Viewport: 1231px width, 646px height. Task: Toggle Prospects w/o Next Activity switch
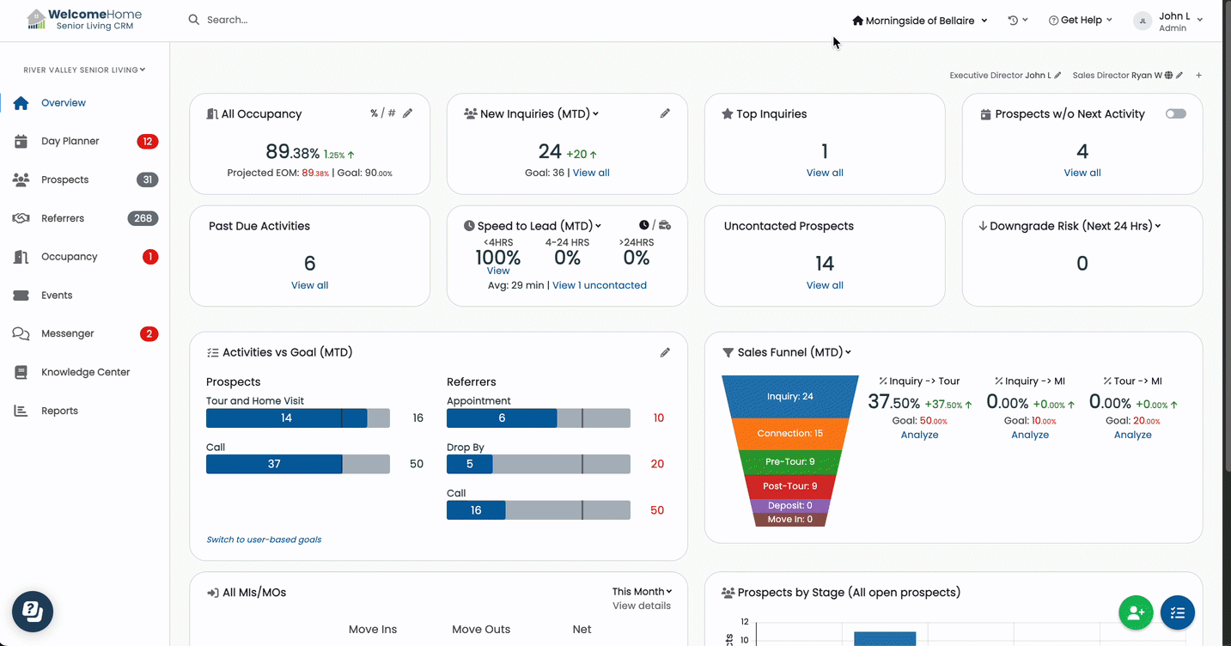1176,113
